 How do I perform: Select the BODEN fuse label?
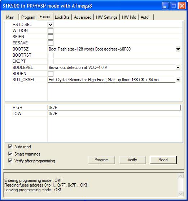(19, 74)
